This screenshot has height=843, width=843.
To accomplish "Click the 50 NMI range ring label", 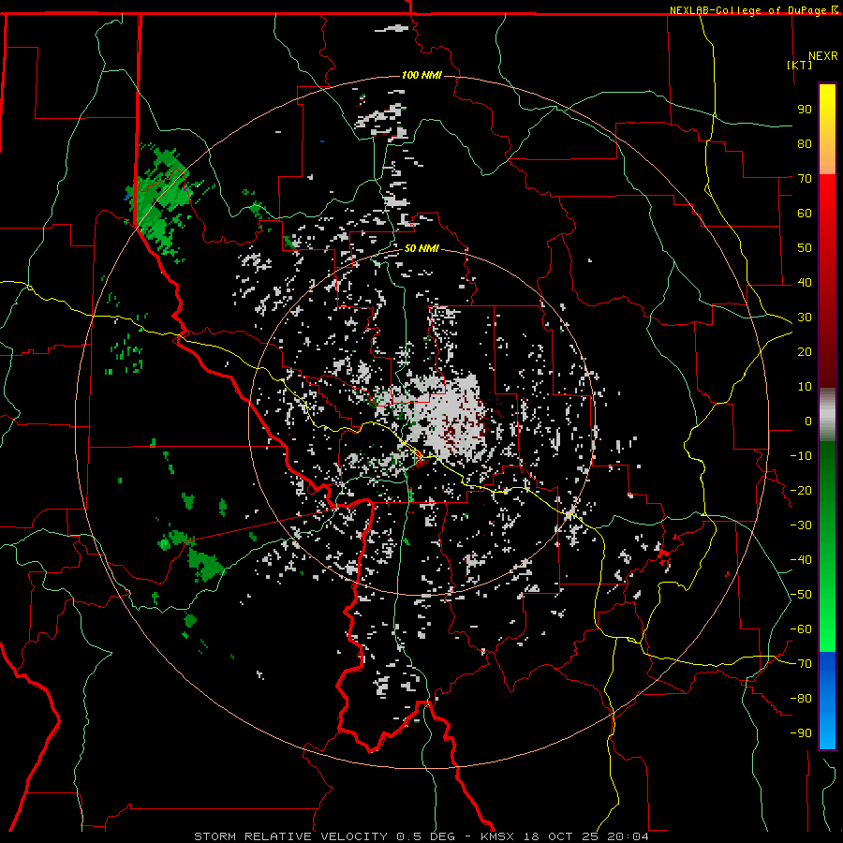I will click(x=421, y=248).
